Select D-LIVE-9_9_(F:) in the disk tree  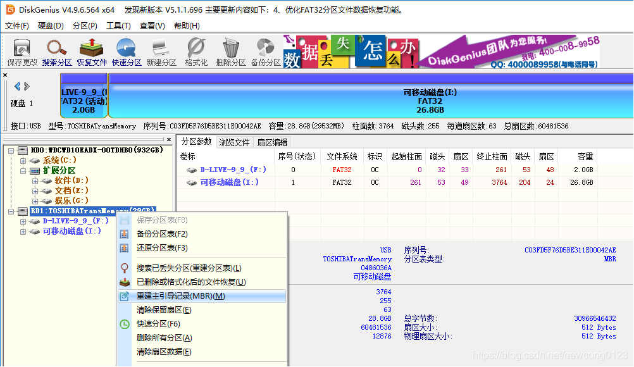coord(75,221)
